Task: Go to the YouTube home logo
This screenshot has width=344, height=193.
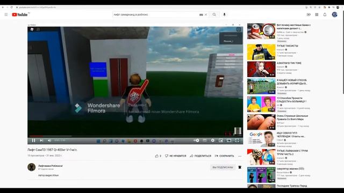Action: tap(20, 14)
